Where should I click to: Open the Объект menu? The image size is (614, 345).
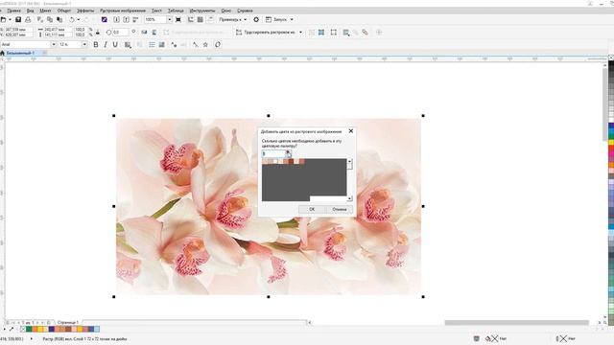64,11
